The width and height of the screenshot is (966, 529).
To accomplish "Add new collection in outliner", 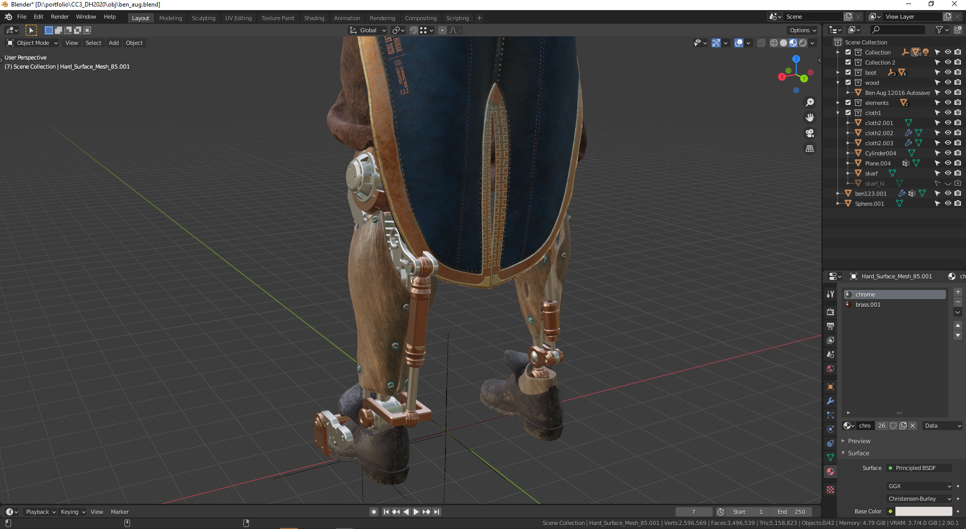I will (x=958, y=30).
